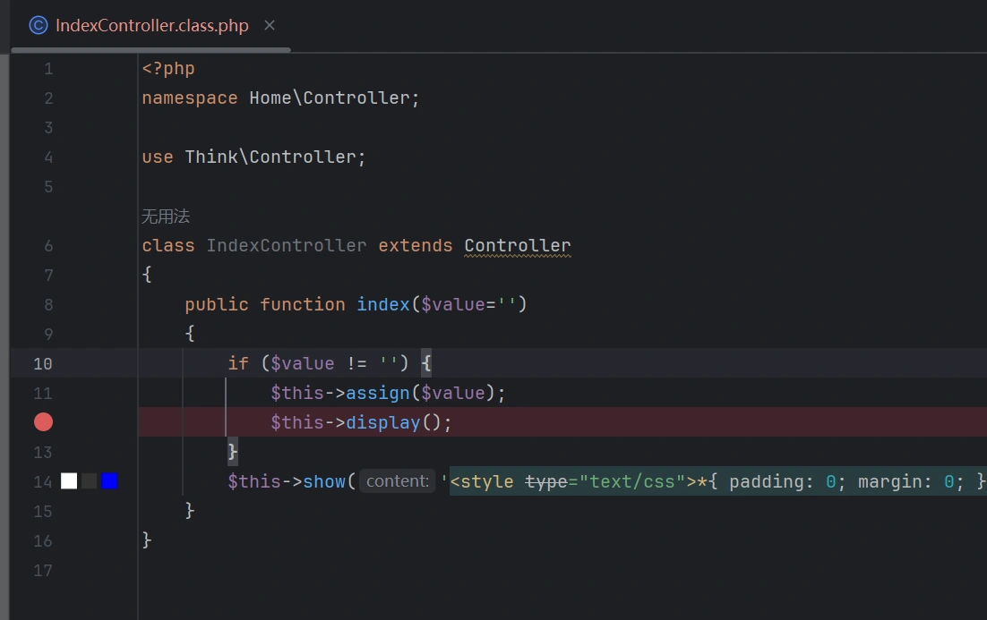Image resolution: width=987 pixels, height=620 pixels.
Task: Click the highlighted closing brace on line 13
Action: click(233, 451)
